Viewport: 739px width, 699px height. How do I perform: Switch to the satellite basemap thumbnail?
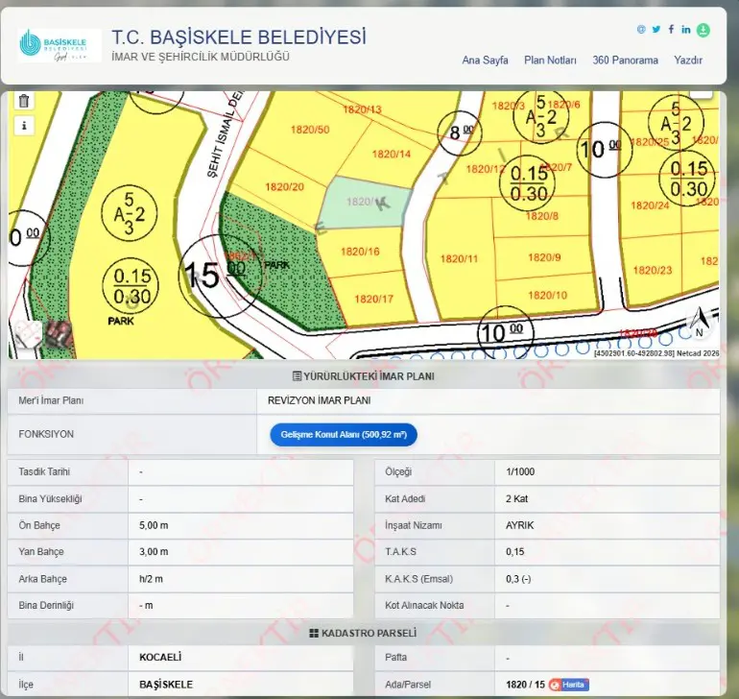click(x=60, y=334)
